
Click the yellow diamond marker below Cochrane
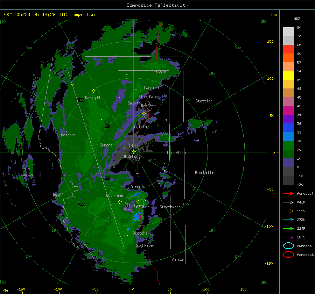[120, 202]
